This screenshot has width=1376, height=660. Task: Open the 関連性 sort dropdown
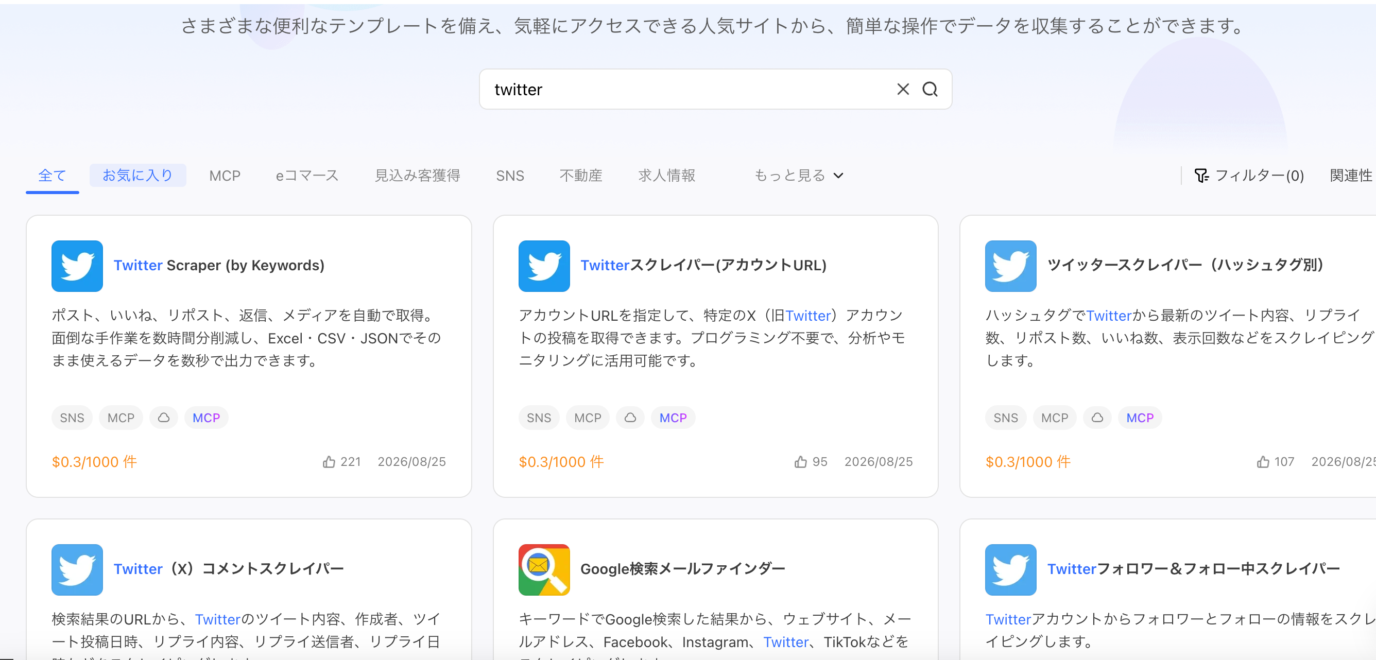click(1351, 175)
